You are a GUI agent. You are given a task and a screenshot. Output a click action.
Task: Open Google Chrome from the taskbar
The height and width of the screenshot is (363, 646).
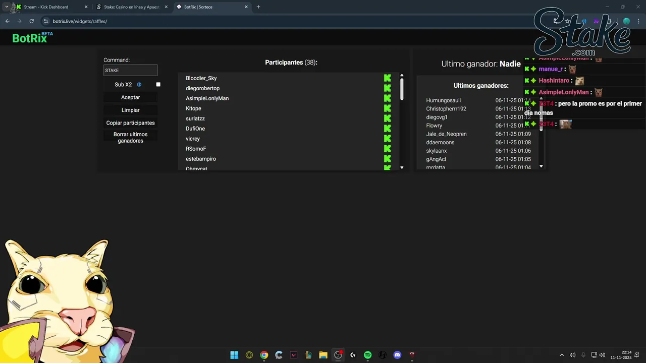point(264,355)
